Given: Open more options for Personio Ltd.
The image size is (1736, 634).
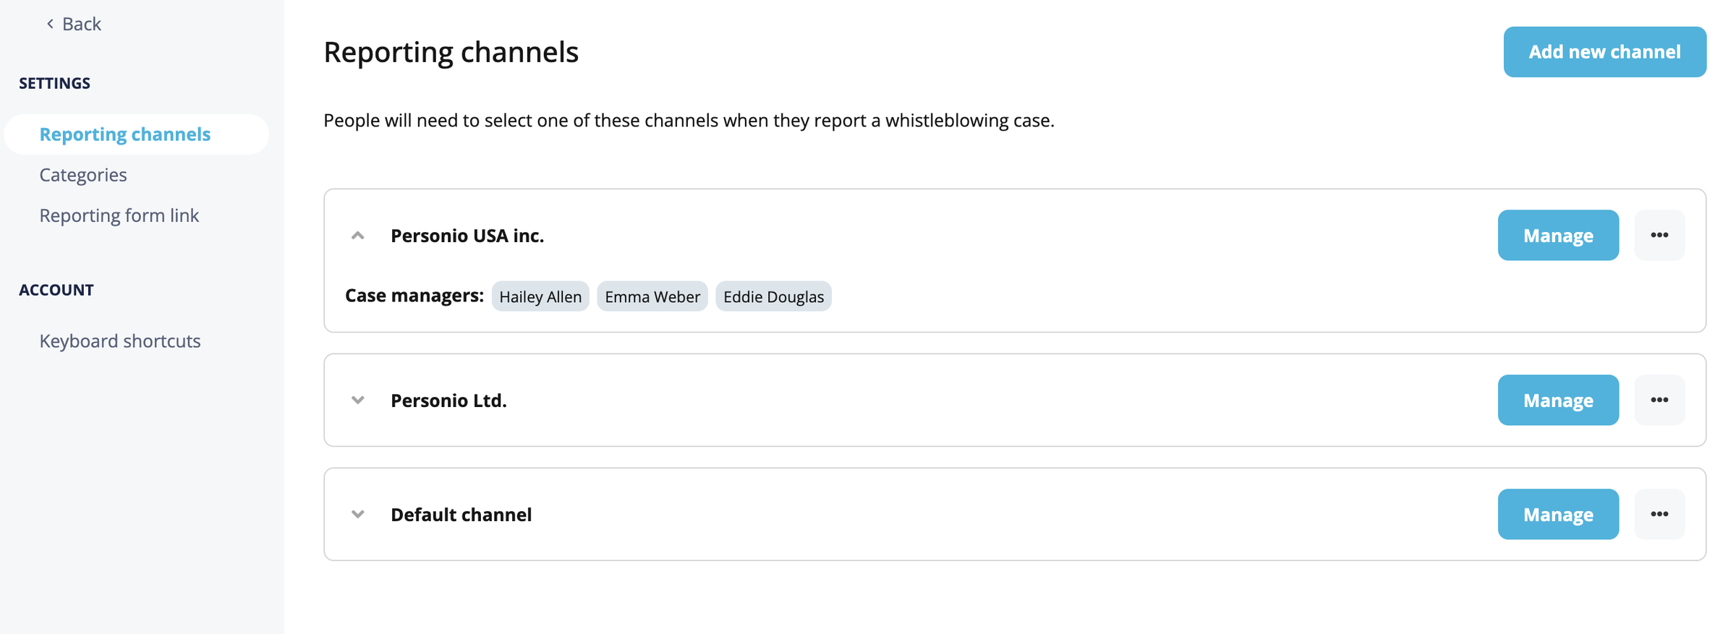Looking at the screenshot, I should 1659,400.
